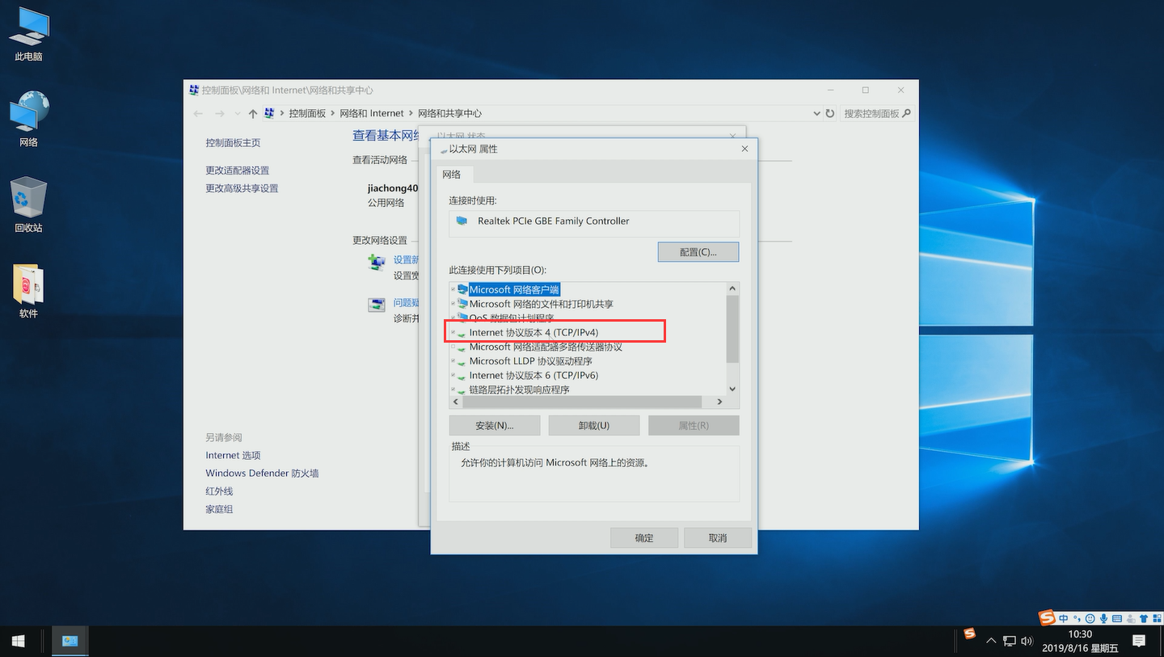Click the Up arrow in Control Panel

click(x=253, y=113)
